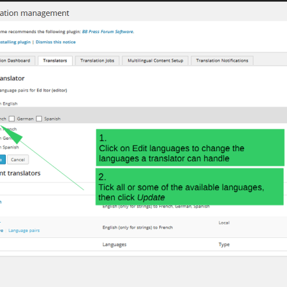Go to the Translation Notifications tab

click(222, 61)
